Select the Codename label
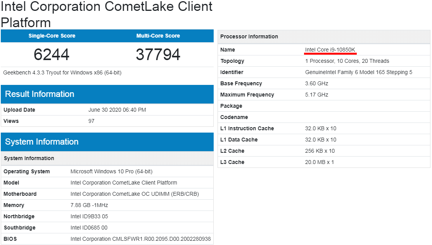The height and width of the screenshot is (245, 432). [234, 117]
